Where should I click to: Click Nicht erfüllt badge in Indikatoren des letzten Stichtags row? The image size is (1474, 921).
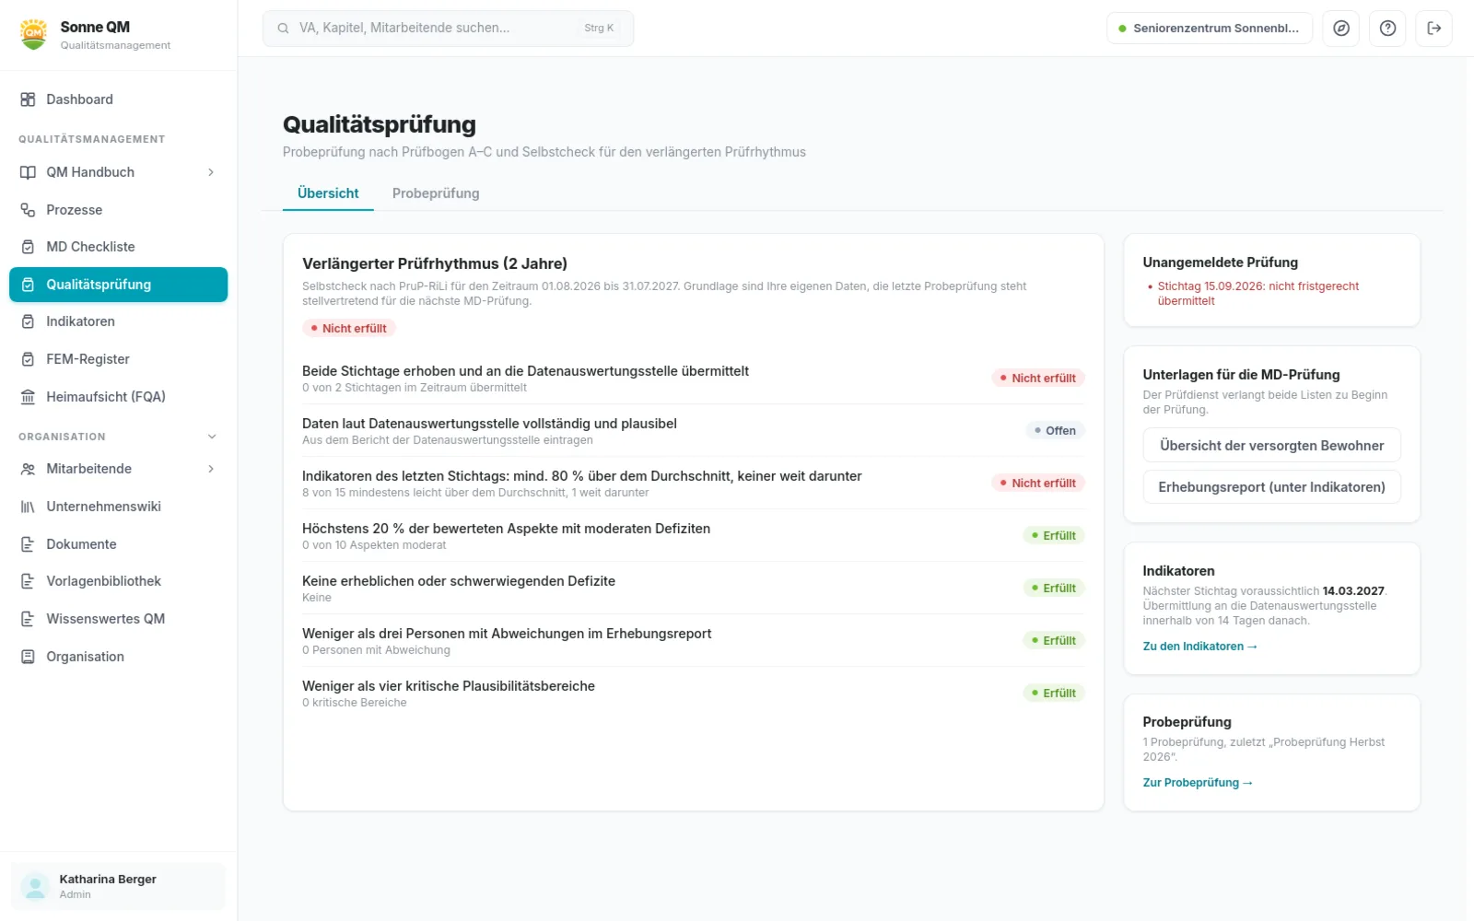pos(1037,483)
